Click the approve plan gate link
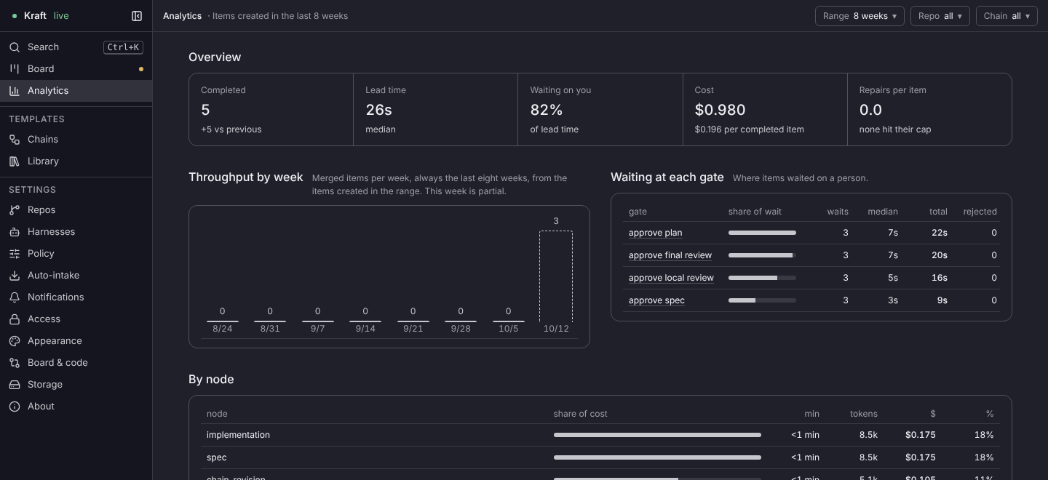This screenshot has height=480, width=1048. [655, 233]
